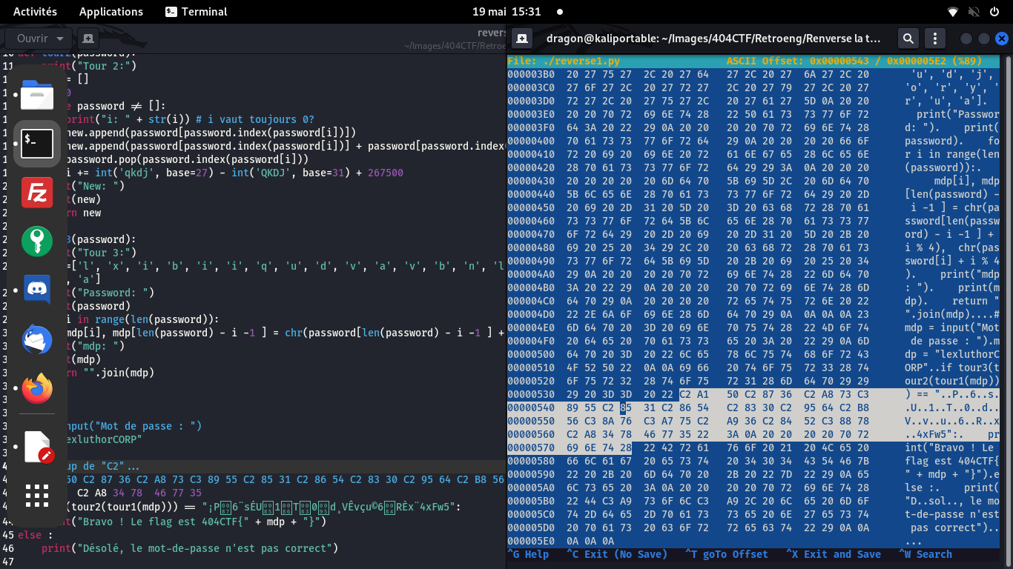The height and width of the screenshot is (569, 1013).
Task: Click ^W Search in hex editor footer
Action: coord(925,554)
